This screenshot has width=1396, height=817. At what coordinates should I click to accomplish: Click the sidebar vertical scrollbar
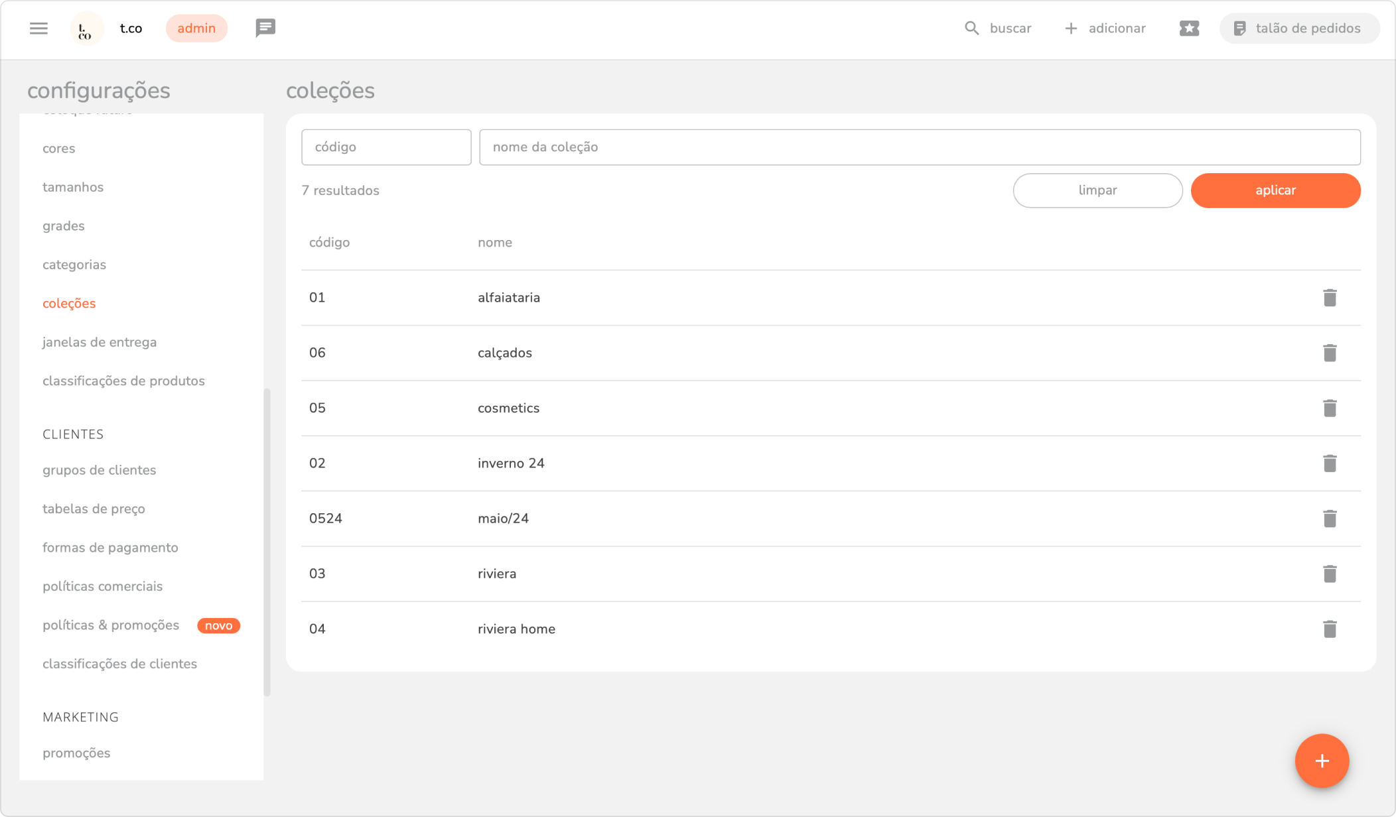click(x=267, y=541)
